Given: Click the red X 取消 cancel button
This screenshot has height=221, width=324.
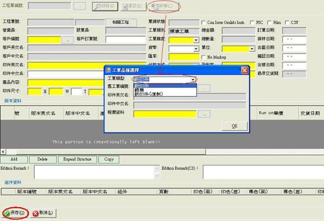Looking at the screenshot, I should (x=43, y=213).
